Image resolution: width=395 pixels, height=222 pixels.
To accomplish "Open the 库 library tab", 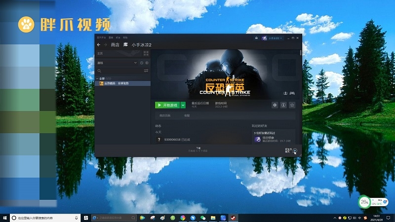I will [x=125, y=45].
